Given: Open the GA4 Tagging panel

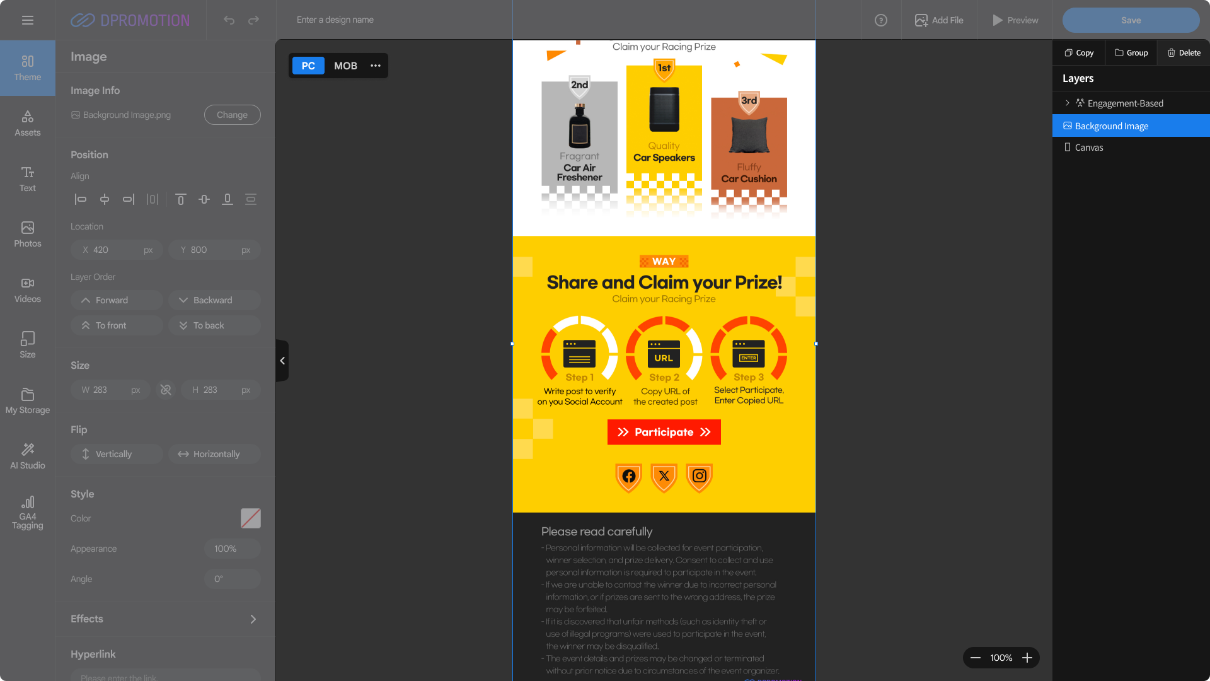Looking at the screenshot, I should [28, 513].
